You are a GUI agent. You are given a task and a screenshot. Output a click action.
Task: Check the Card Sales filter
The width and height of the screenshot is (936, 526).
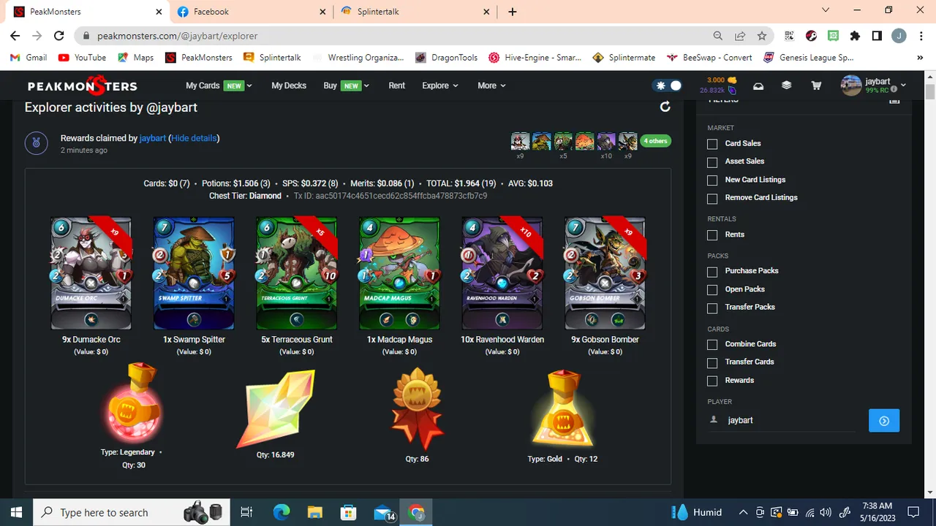(x=712, y=144)
